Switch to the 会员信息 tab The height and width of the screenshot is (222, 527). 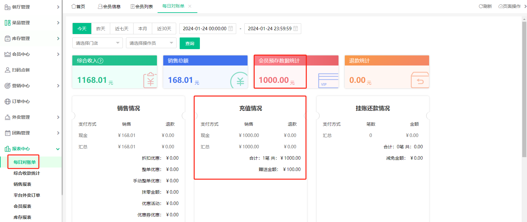(109, 6)
